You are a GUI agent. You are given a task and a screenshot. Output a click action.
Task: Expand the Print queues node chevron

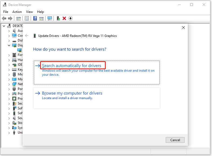[9, 94]
